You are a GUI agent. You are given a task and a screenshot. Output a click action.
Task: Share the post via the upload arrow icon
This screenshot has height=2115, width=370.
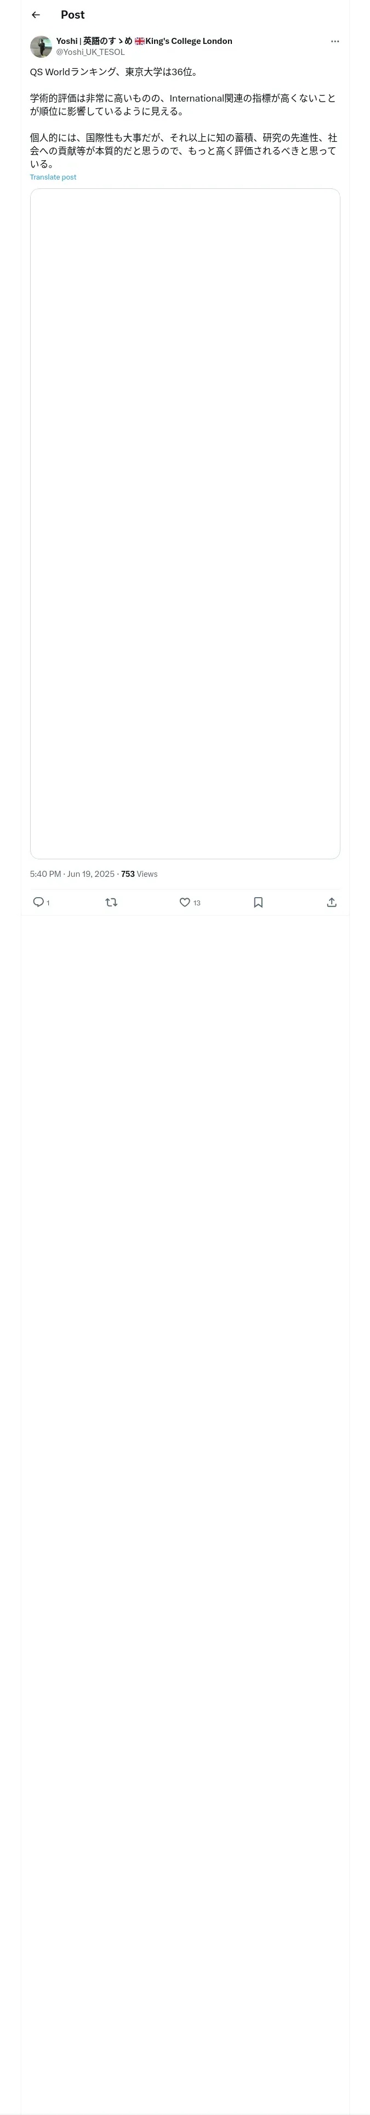coord(332,902)
